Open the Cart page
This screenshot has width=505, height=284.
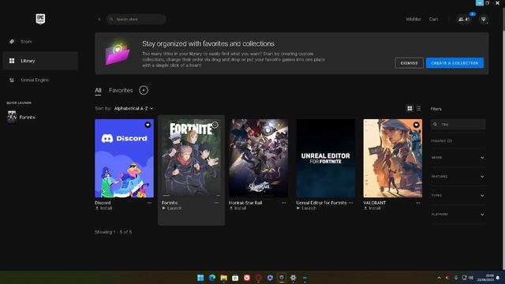coord(433,19)
